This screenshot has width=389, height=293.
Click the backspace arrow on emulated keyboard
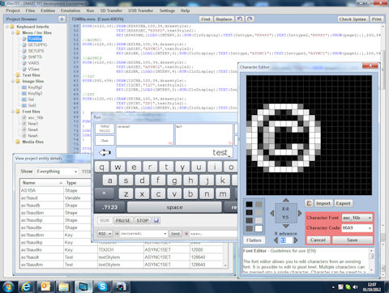click(105, 152)
